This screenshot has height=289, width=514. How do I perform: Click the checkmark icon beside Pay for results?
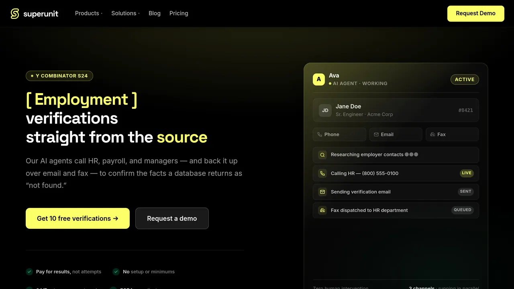29,272
